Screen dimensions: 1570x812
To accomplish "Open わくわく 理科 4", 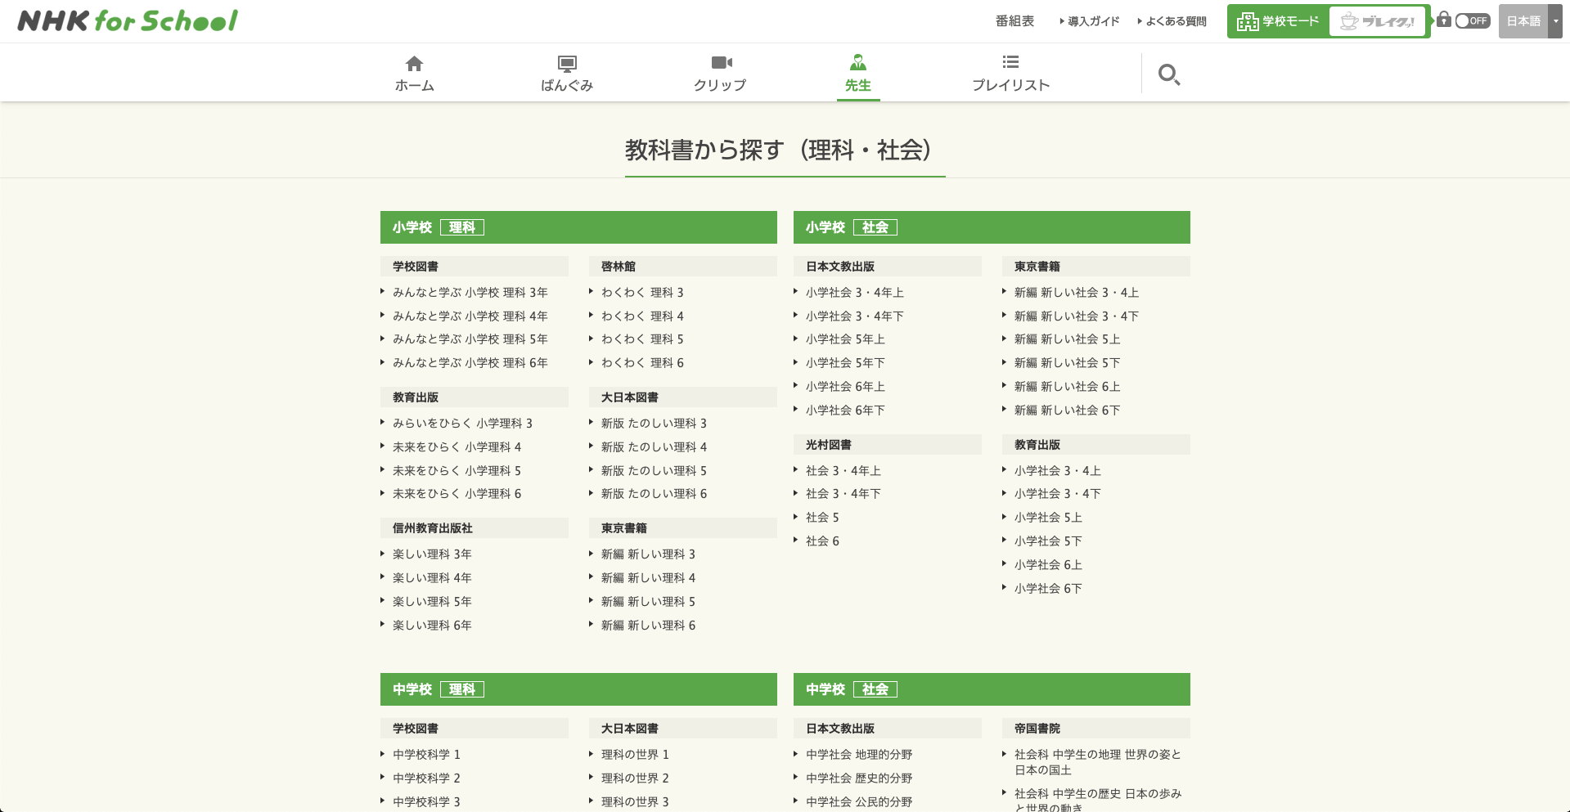I will click(642, 316).
